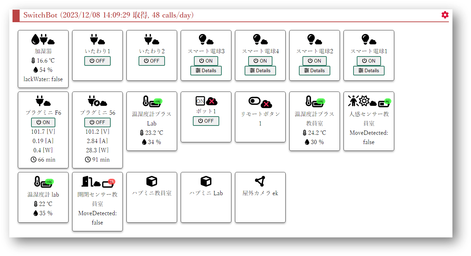
Task: Open Details for スマート電球3
Action: (x=206, y=70)
